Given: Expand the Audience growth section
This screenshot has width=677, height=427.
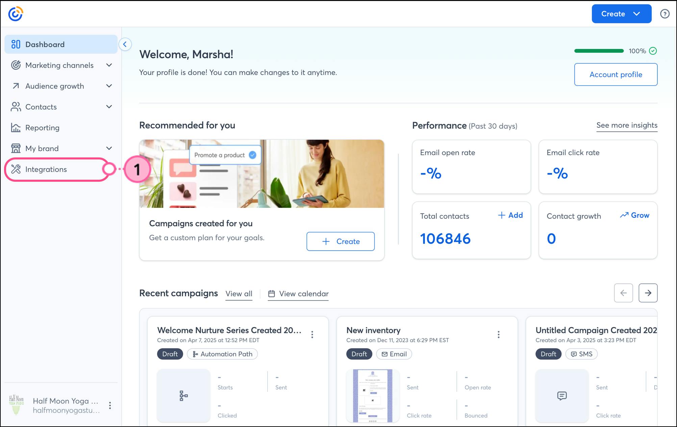Looking at the screenshot, I should coord(109,86).
